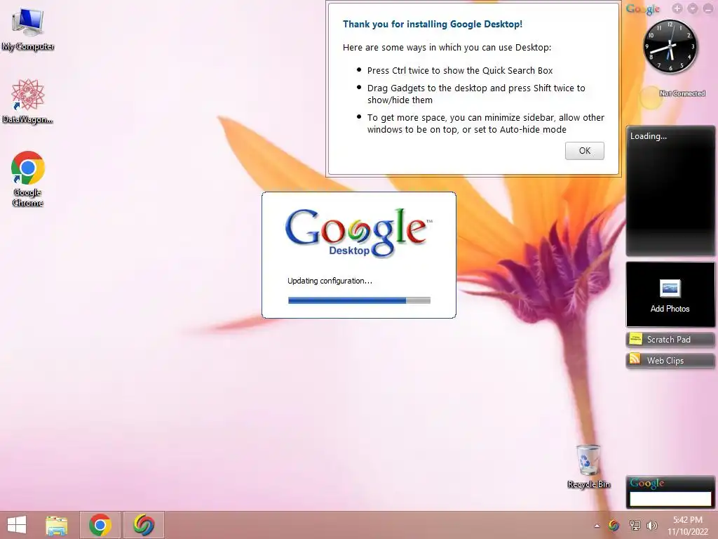Viewport: 718px width, 539px height.
Task: Click OK in the Google Desktop welcome dialog
Action: coord(584,151)
